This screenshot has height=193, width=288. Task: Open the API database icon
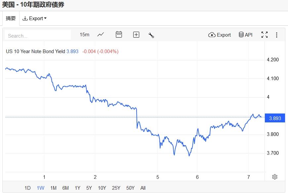point(245,35)
